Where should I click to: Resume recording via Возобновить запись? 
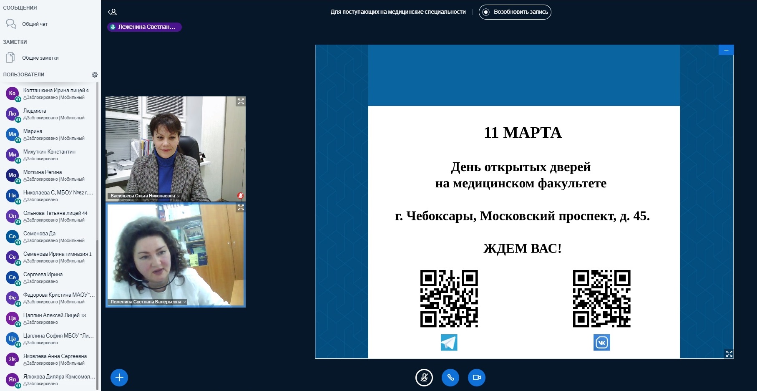point(515,12)
